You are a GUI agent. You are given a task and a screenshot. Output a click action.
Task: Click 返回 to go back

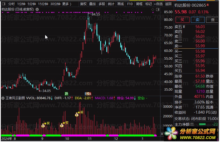tap(168, 4)
